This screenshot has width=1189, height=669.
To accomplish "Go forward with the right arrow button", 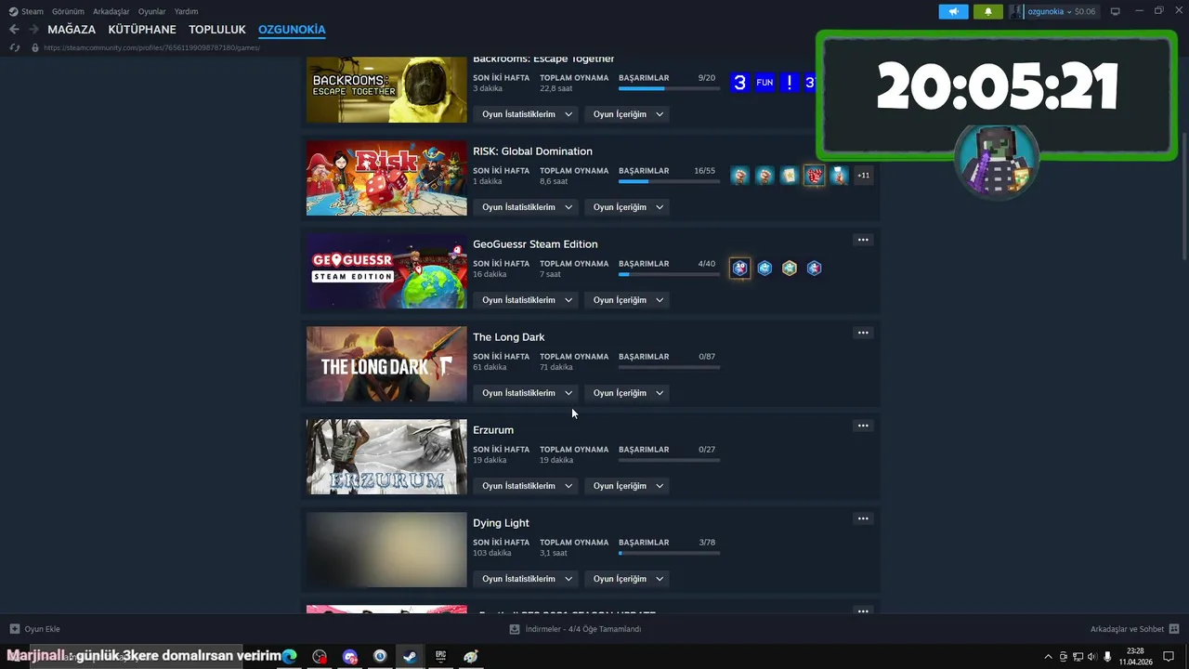I will (33, 30).
